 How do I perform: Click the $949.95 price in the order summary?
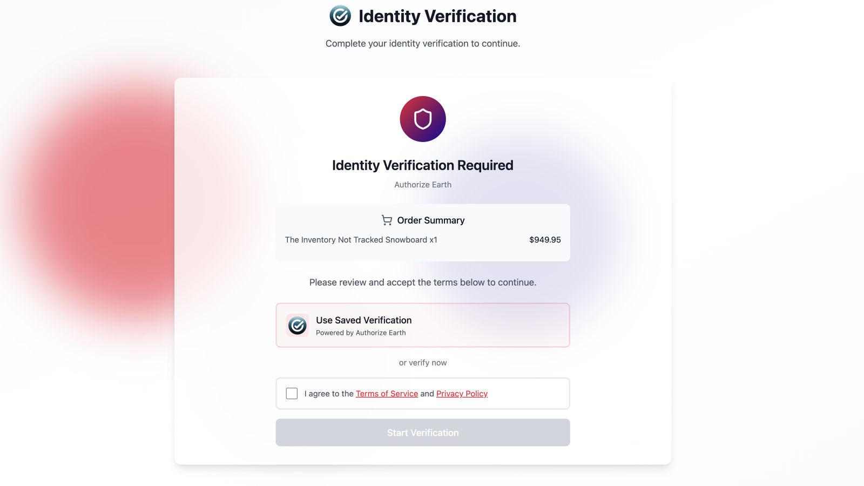(545, 240)
